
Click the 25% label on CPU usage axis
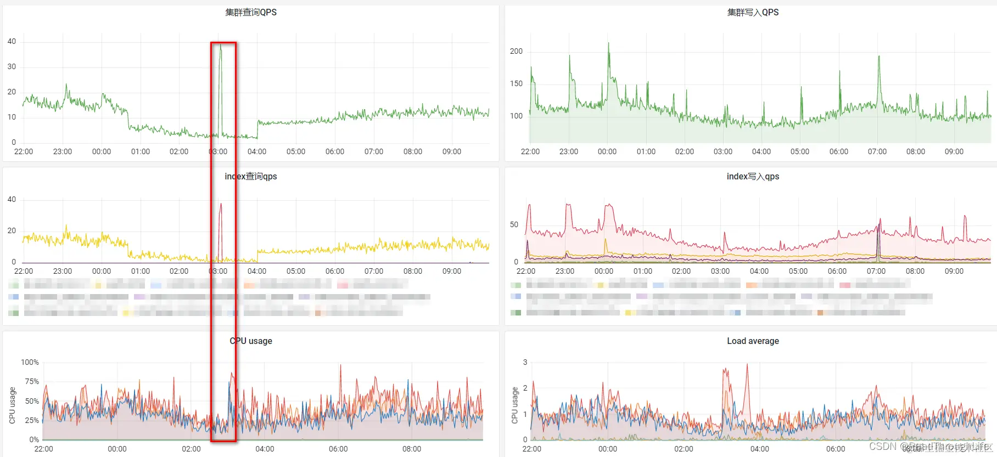(32, 420)
